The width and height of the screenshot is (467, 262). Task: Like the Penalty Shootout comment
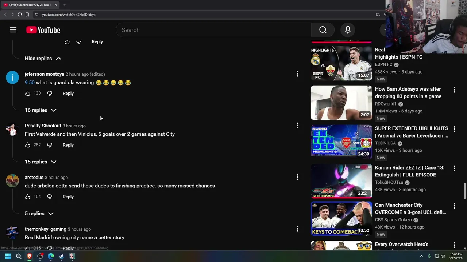(x=28, y=145)
